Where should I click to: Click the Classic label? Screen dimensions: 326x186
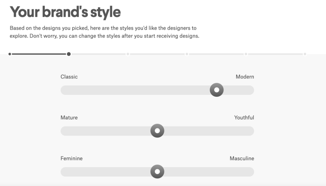pyautogui.click(x=69, y=77)
